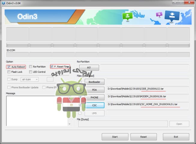
Task: Tick the checkbox beside the UMS button
Action: (x=80, y=113)
